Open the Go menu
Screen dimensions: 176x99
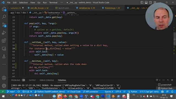[x=39, y=2]
